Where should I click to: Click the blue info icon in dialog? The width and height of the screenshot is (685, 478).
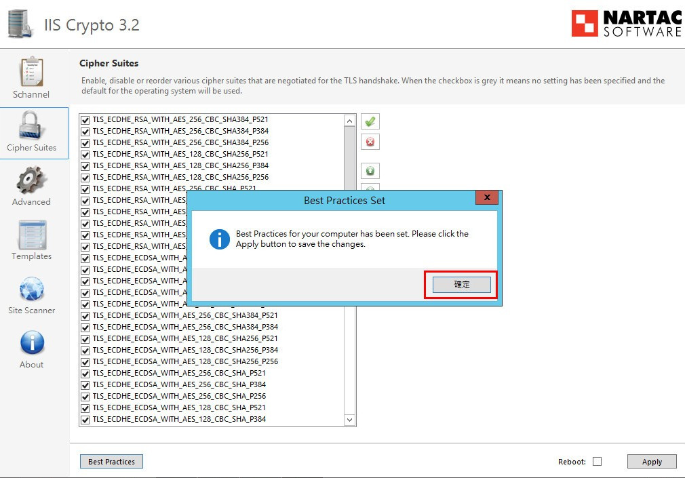click(x=219, y=239)
